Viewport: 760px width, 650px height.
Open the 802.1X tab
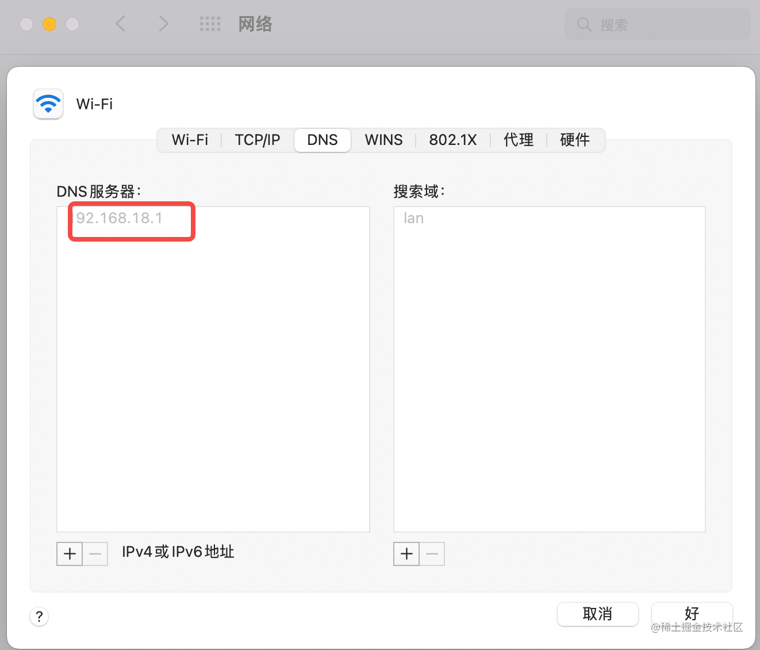click(x=453, y=140)
